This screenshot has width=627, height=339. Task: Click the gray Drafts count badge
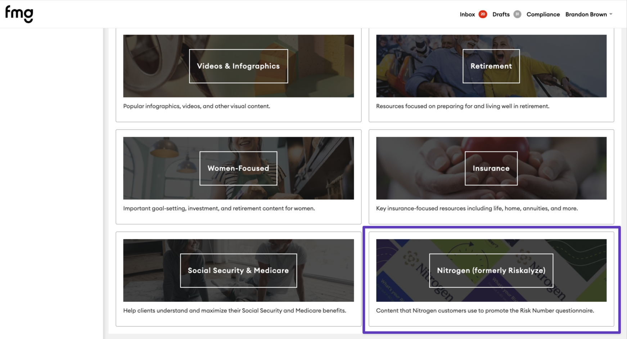click(x=517, y=14)
